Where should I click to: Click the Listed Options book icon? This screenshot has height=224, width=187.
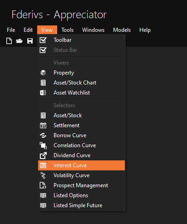tap(43, 195)
